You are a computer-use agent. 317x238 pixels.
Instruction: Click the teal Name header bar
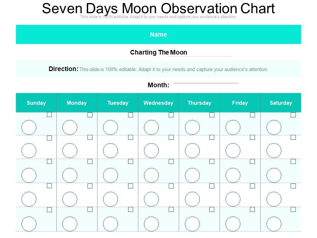pyautogui.click(x=158, y=34)
